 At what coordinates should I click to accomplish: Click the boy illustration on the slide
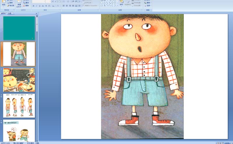point(142,77)
